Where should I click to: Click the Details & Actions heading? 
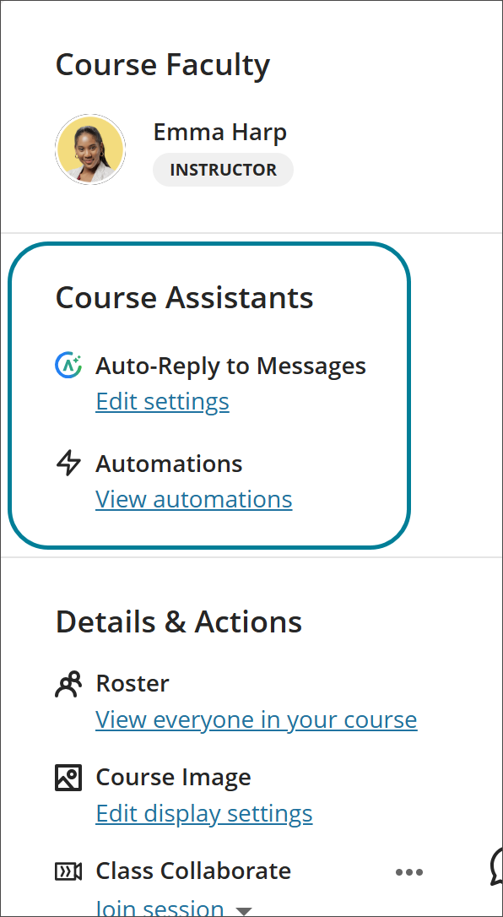click(x=178, y=621)
